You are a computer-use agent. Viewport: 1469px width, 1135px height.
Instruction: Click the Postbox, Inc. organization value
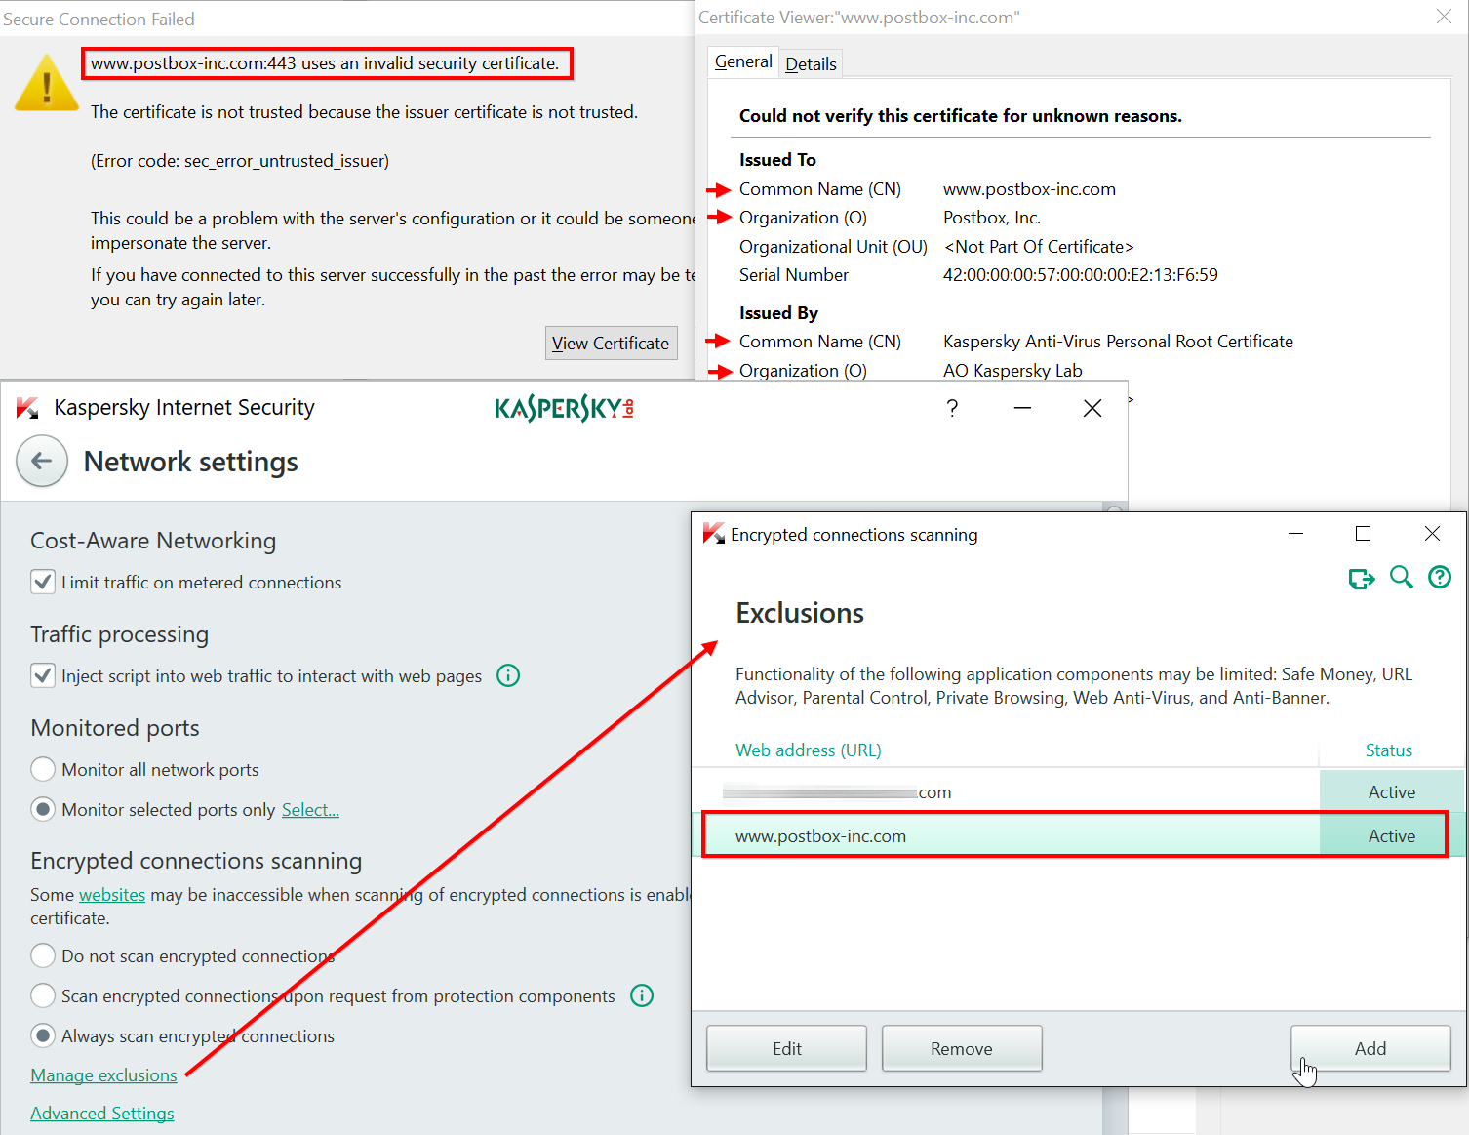992,217
